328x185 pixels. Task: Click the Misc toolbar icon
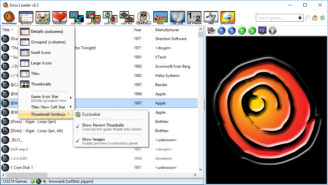click(x=161, y=18)
